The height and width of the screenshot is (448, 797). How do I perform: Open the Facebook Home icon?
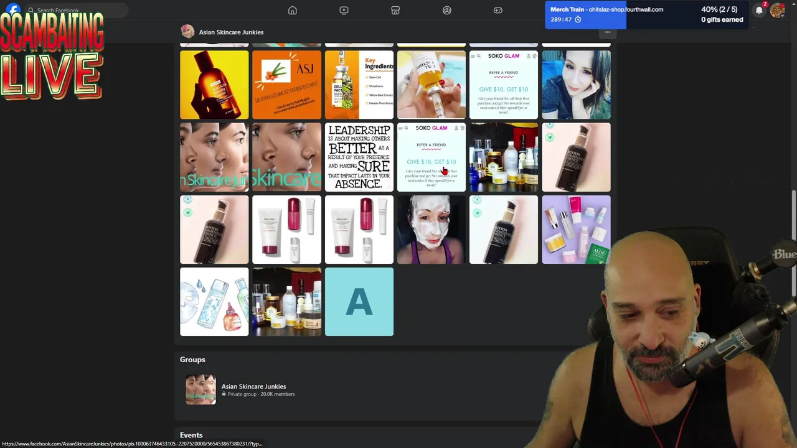(292, 10)
